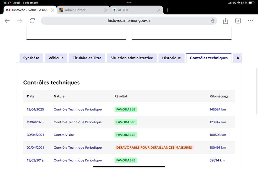The image size is (258, 169).
Task: Open the tab switcher showing 3 tabs
Action: click(x=238, y=21)
